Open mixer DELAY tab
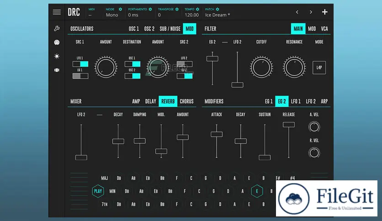Screen dimensions: 382x221 (x=150, y=101)
